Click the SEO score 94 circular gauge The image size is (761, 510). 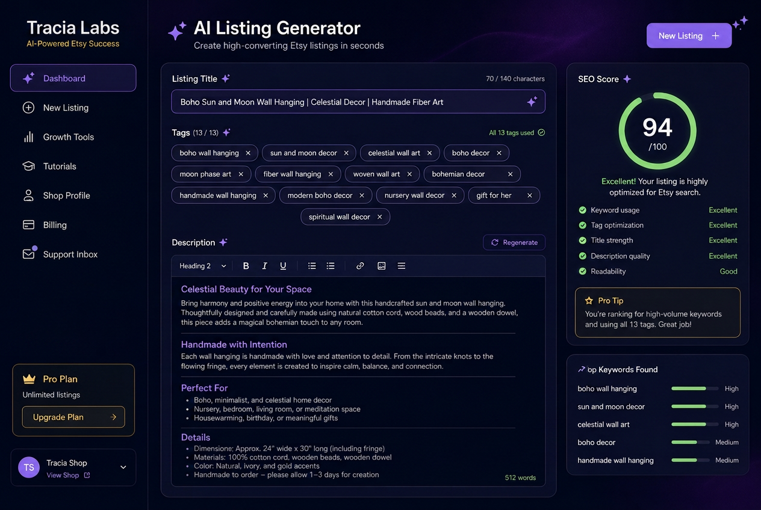[657, 131]
